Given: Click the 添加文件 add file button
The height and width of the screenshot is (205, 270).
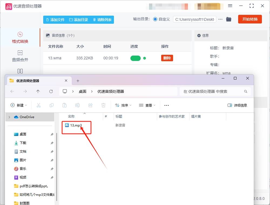Looking at the screenshot, I should pyautogui.click(x=55, y=20).
